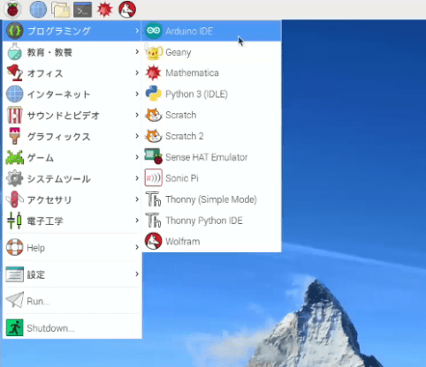Image resolution: width=426 pixels, height=367 pixels.
Task: Expand the グラフィックス submenu arrow
Action: pos(137,136)
